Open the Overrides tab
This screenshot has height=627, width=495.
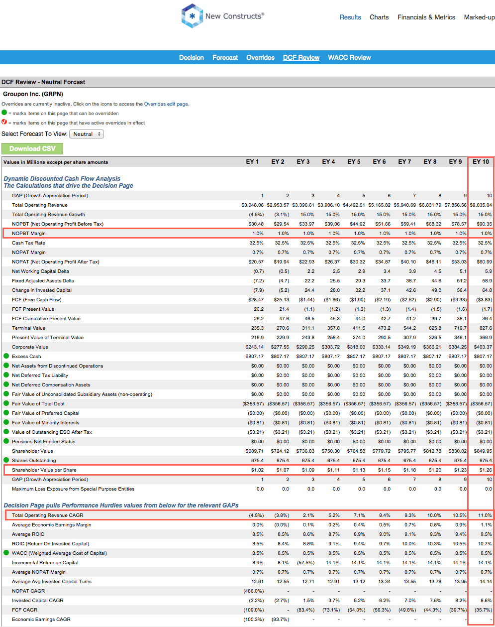click(x=260, y=57)
